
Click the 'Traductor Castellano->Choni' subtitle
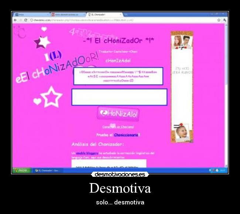pos(118,52)
